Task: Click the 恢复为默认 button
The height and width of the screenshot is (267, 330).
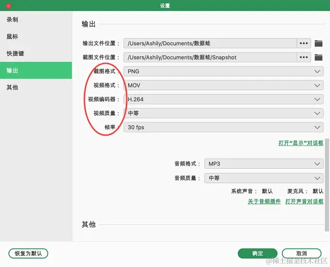Action: [28, 253]
